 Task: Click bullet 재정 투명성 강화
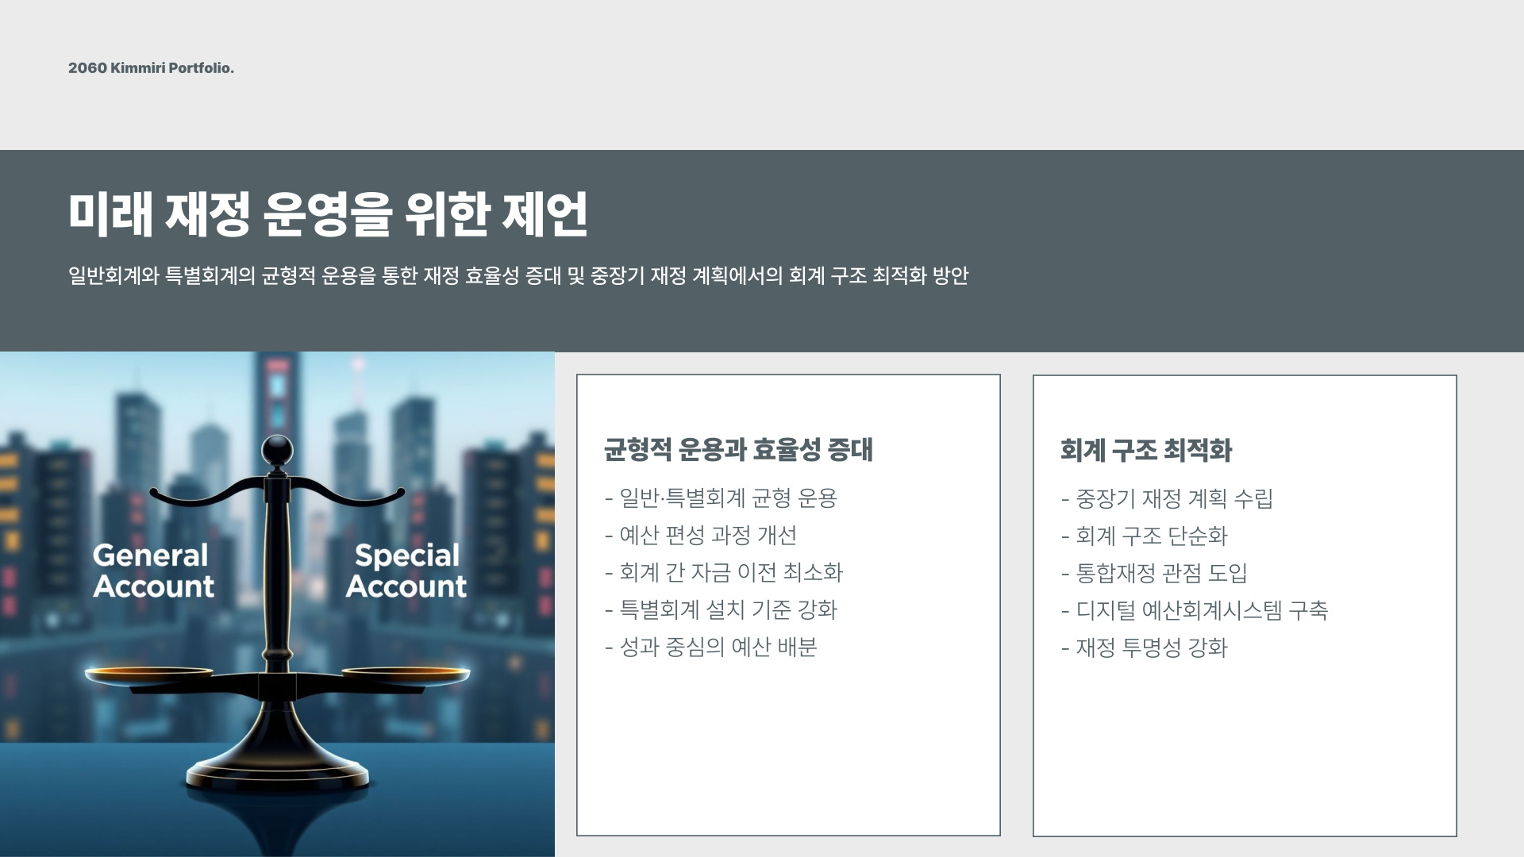click(1144, 648)
